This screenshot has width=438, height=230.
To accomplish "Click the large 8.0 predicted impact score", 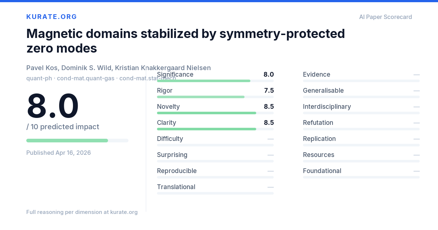I will click(x=53, y=106).
